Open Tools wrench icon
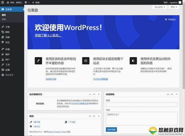185x136 pixels. 3,64
